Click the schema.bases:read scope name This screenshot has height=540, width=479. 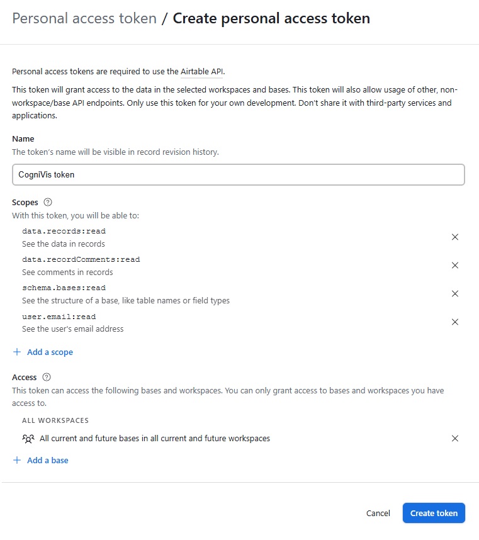pos(64,288)
